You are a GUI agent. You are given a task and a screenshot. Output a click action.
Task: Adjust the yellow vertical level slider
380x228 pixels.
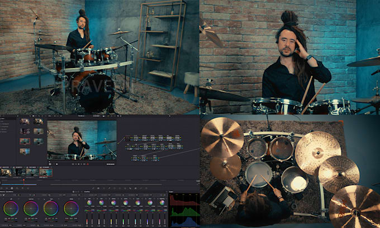(111, 220)
